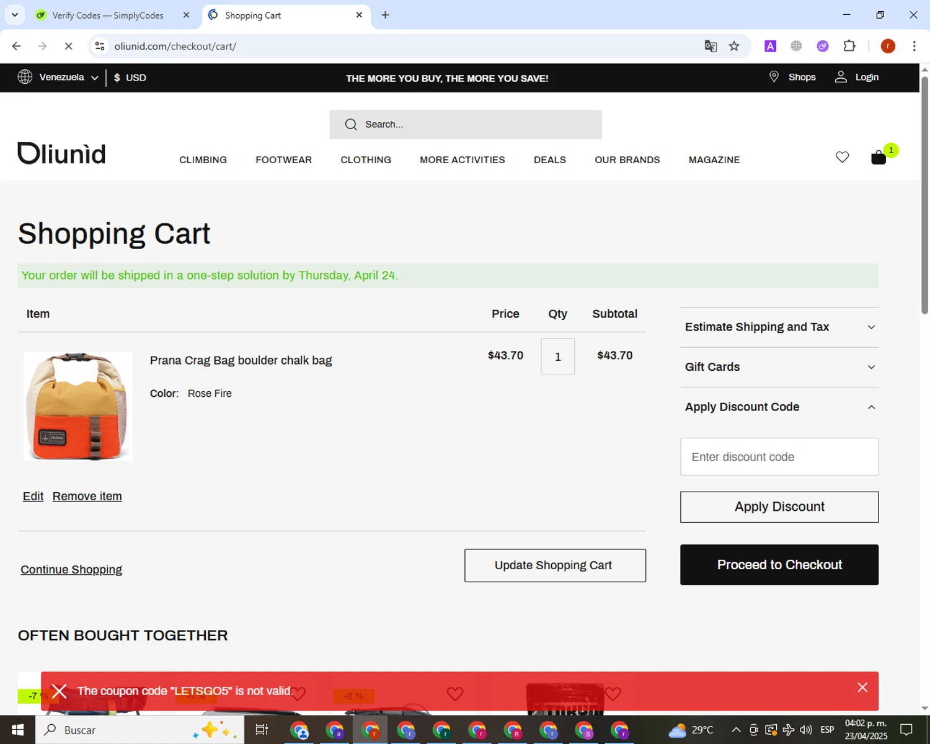Click the search magnifier icon
Screen dimensions: 930x744
[x=351, y=125]
